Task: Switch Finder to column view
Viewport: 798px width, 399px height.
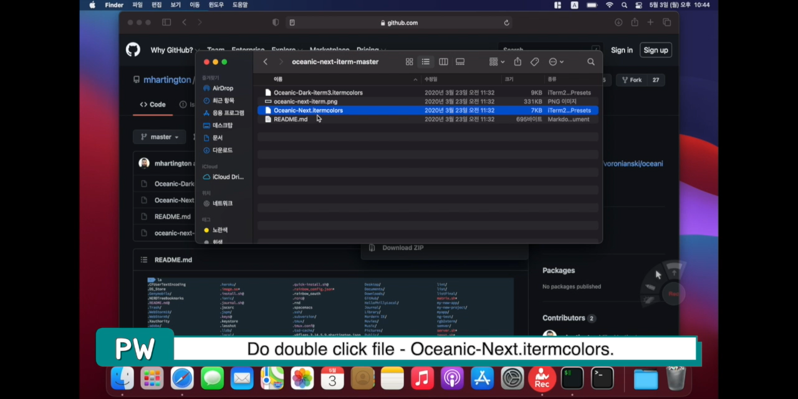Action: 443,62
